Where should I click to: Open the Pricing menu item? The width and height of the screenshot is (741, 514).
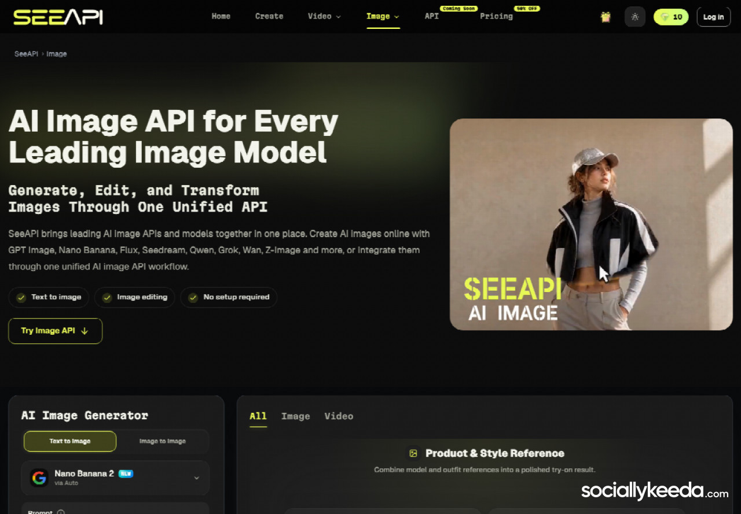(x=496, y=16)
